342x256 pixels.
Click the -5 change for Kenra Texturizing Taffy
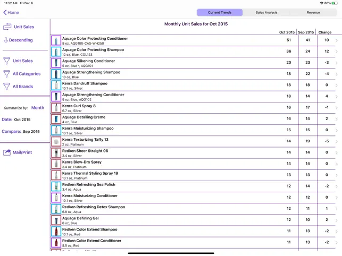(x=327, y=141)
